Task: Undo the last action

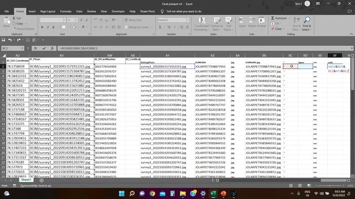Action: (x=10, y=40)
